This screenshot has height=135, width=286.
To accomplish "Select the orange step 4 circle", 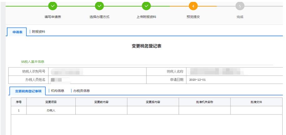I will coord(193,6).
